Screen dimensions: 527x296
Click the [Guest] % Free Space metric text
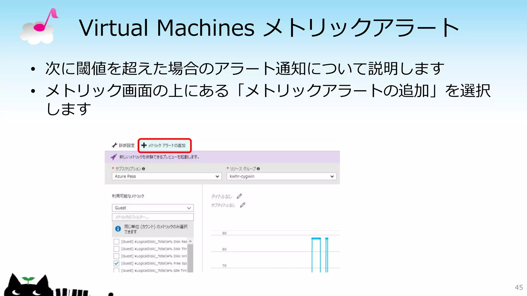154,263
